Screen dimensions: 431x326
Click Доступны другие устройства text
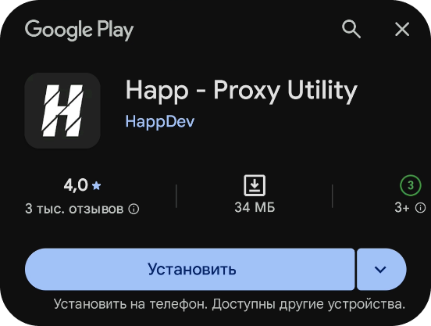308,304
